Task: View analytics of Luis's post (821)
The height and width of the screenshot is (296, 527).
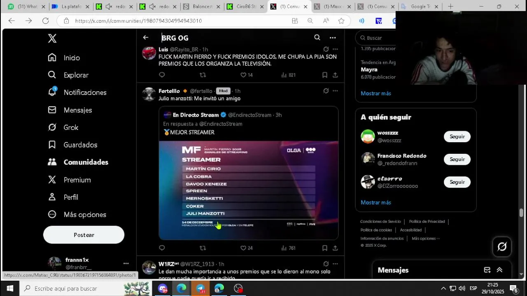Action: [288, 75]
